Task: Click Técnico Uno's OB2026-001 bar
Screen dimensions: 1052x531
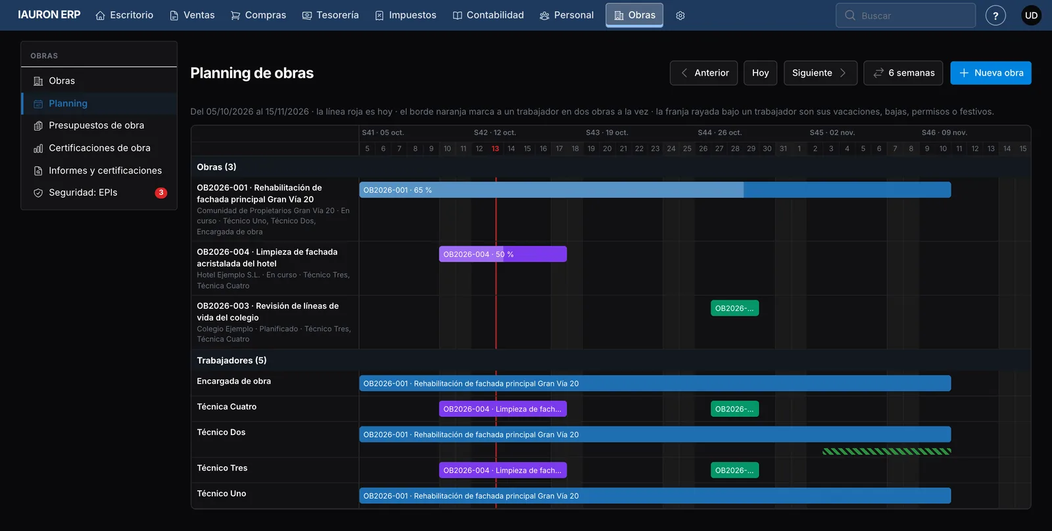Action: click(x=655, y=496)
